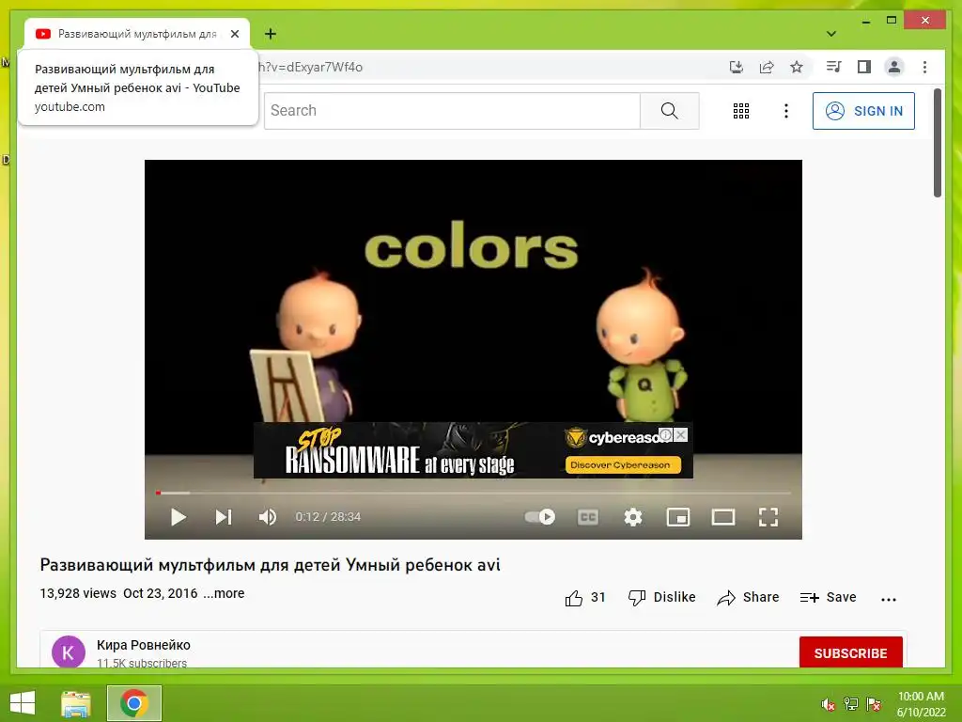Viewport: 962px width, 722px height.
Task: Open Chrome profile icon
Action: 894,67
